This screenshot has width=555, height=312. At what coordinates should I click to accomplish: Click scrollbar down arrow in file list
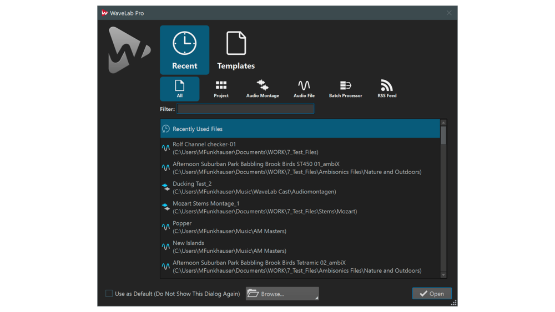point(443,275)
